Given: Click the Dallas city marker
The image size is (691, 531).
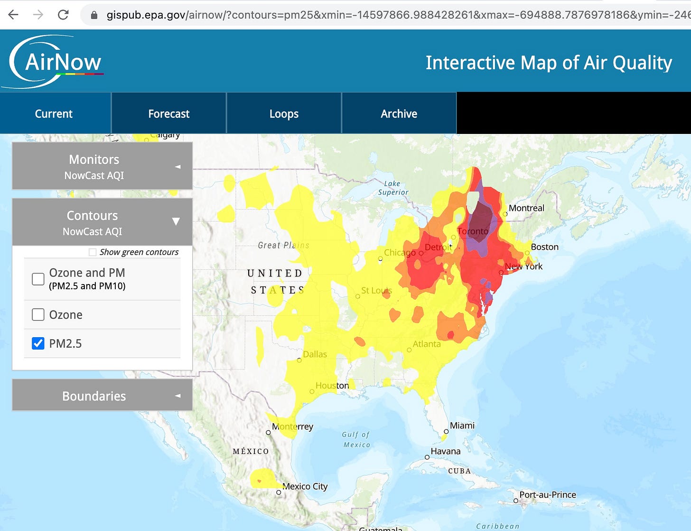Looking at the screenshot, I should tap(299, 360).
